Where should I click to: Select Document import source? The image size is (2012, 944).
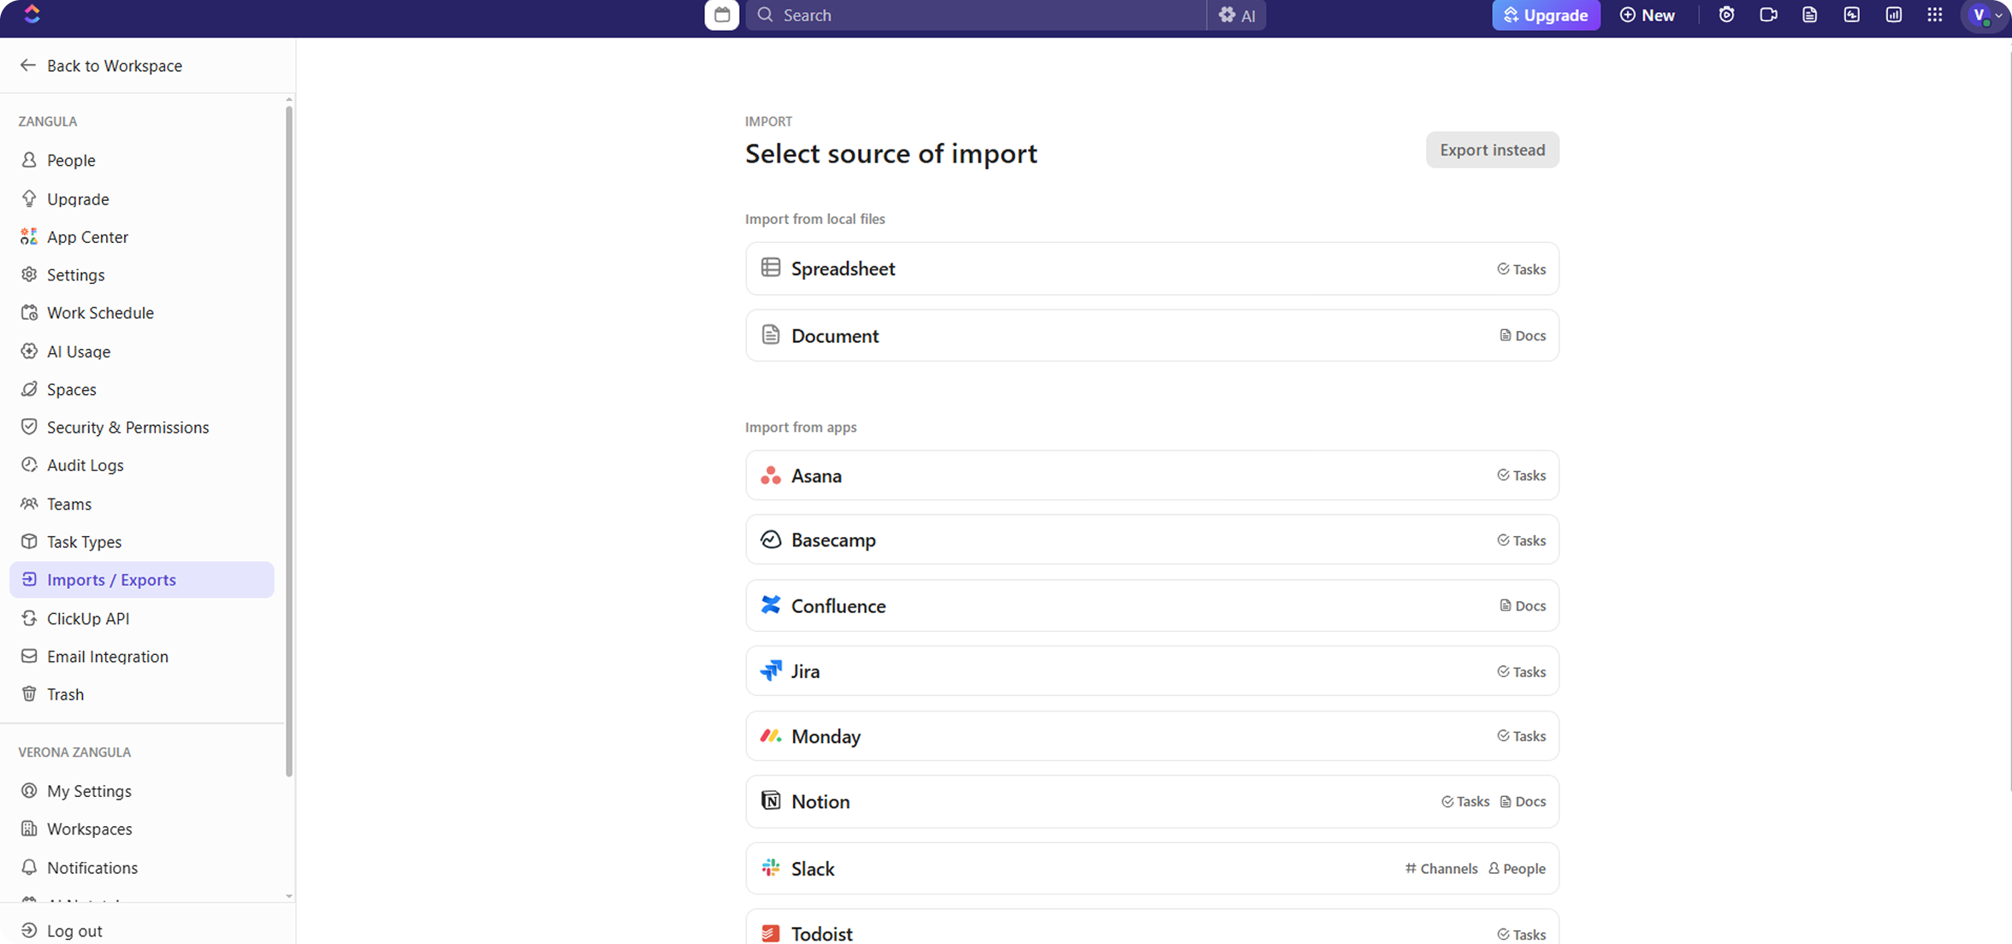point(1151,335)
